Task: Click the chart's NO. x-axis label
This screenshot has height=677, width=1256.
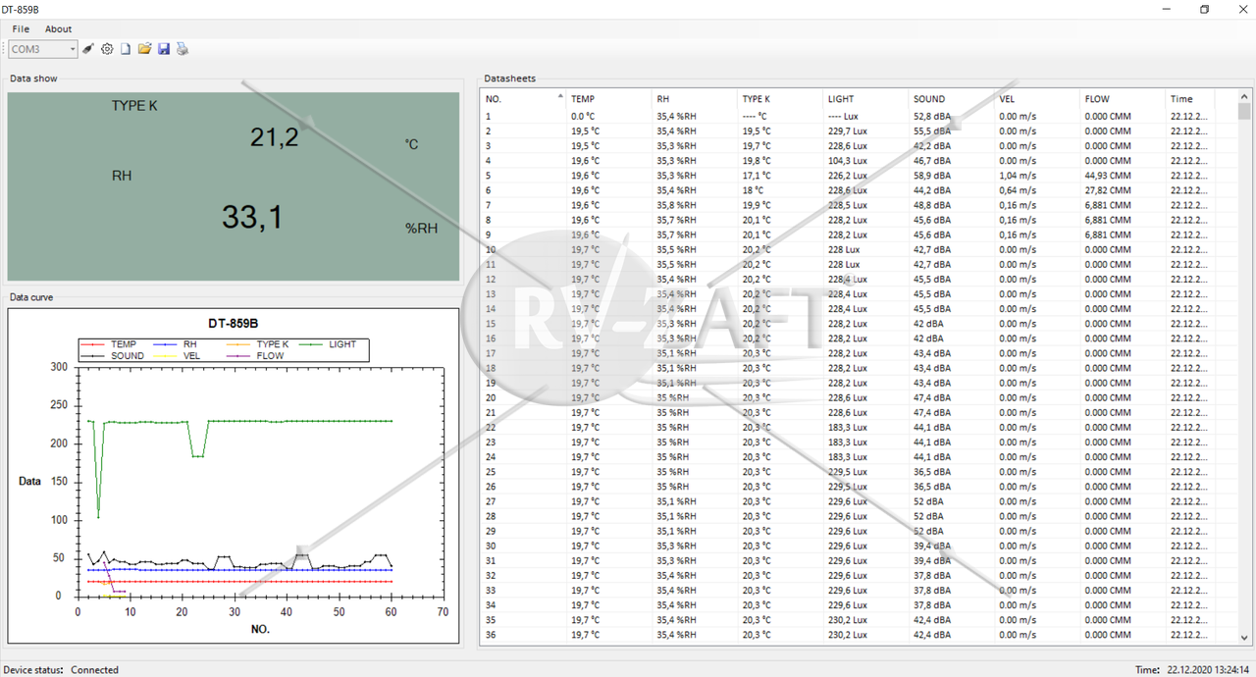Action: click(x=259, y=629)
